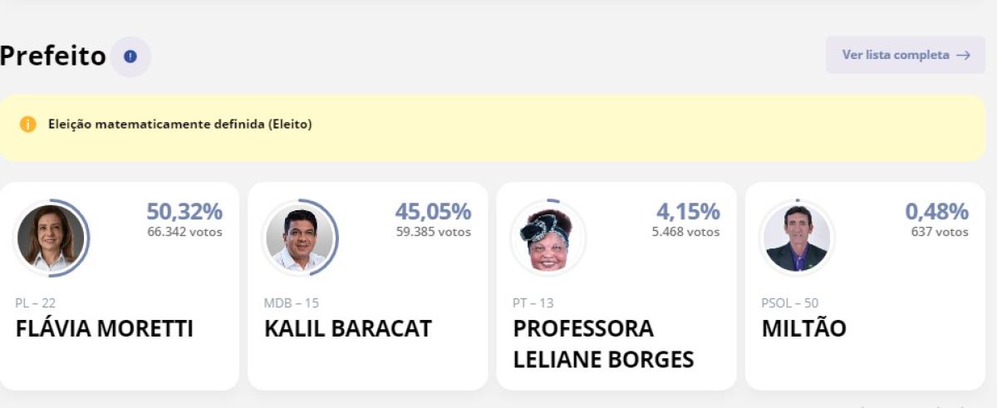Click the arrow icon on Ver lista completa
The image size is (997, 408).
[x=963, y=56]
